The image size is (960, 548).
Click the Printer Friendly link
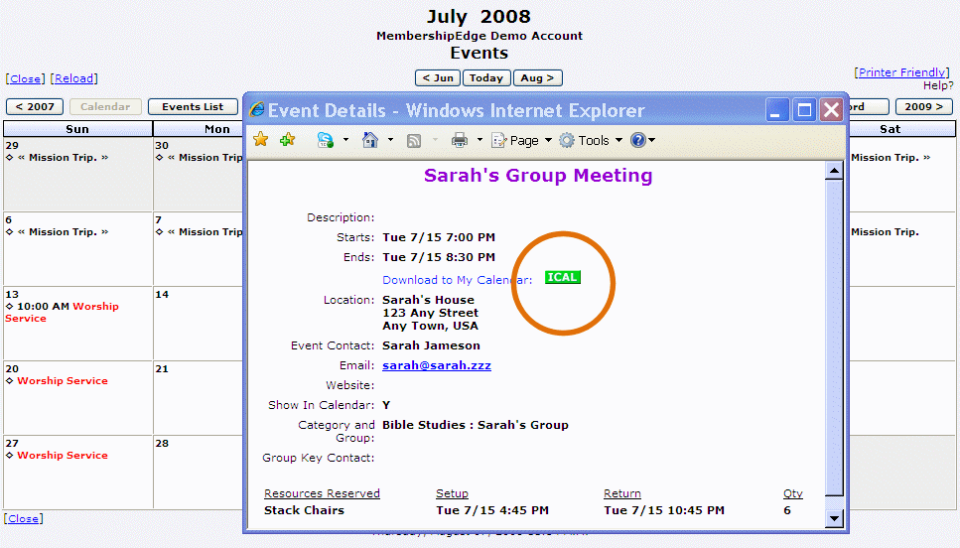tap(900, 72)
